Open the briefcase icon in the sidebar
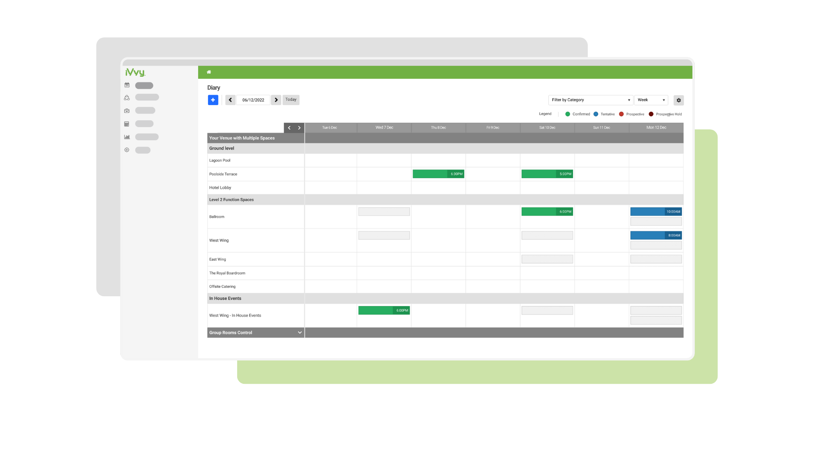The height and width of the screenshot is (475, 815). click(127, 110)
